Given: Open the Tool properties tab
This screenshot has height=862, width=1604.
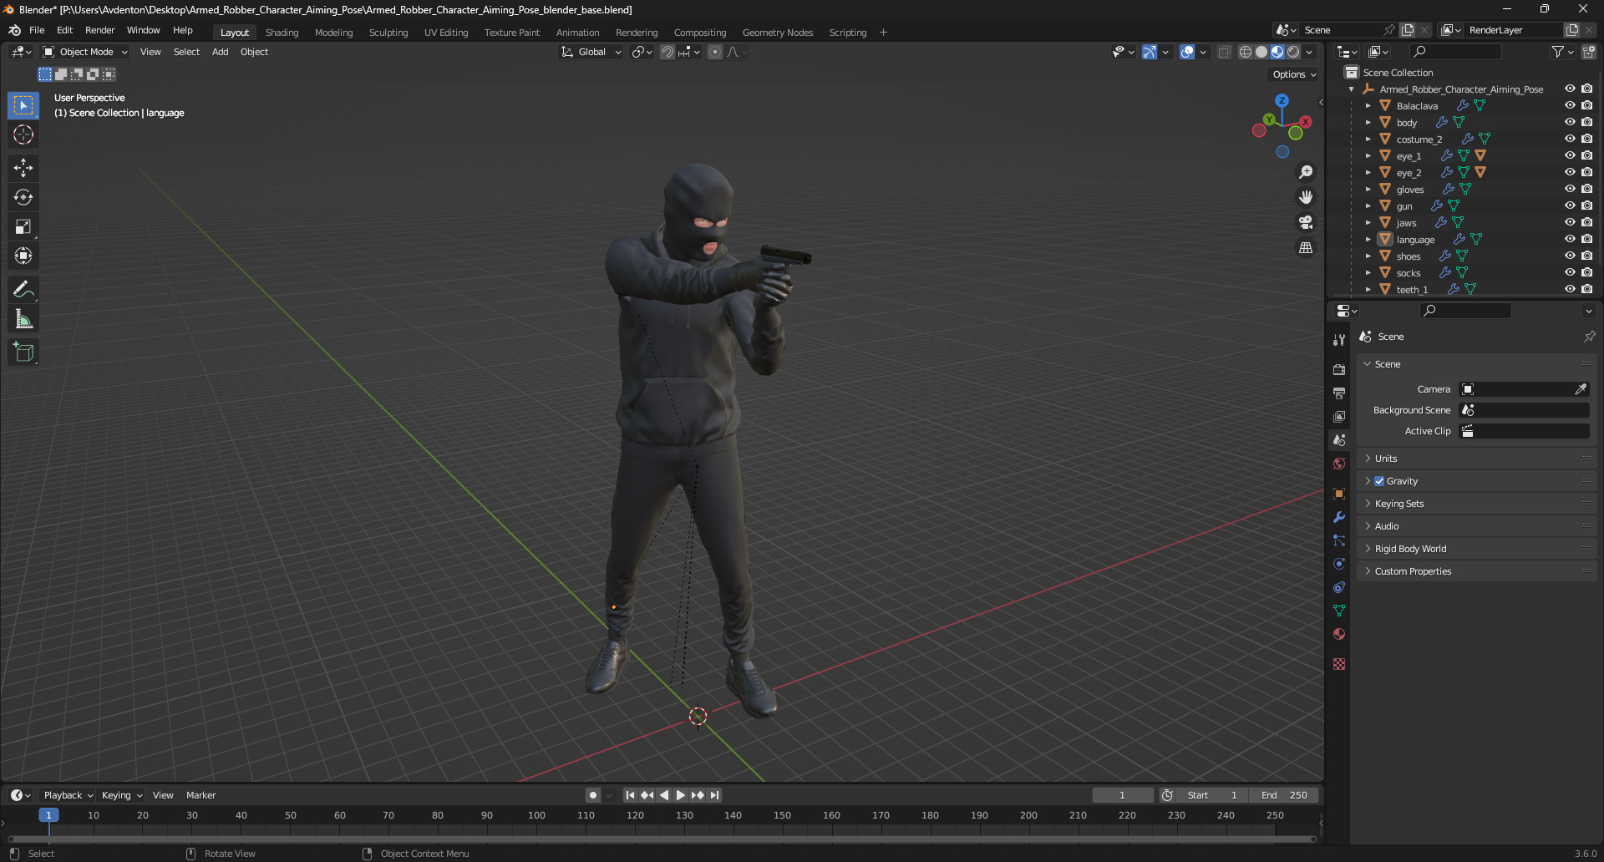Looking at the screenshot, I should pyautogui.click(x=1339, y=340).
